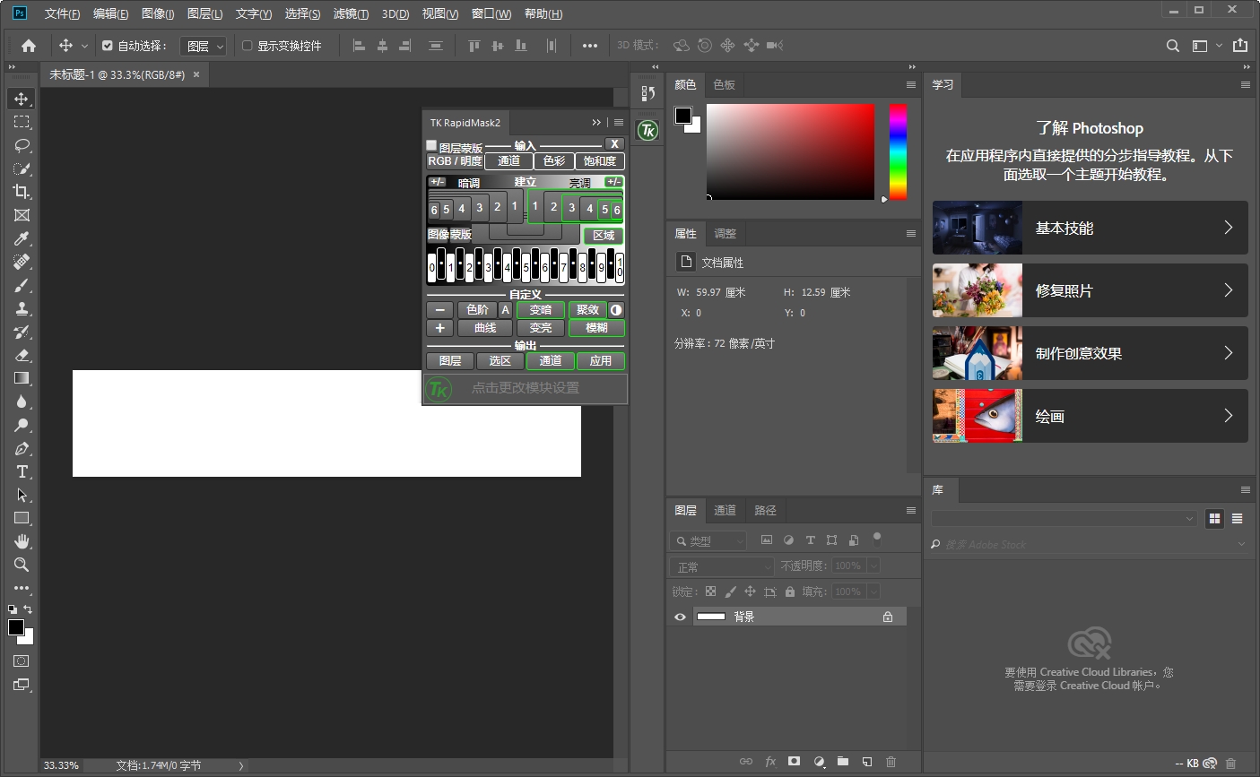Open the 基本技能 tutorial
Screen dimensions: 1260x777
click(x=1090, y=228)
